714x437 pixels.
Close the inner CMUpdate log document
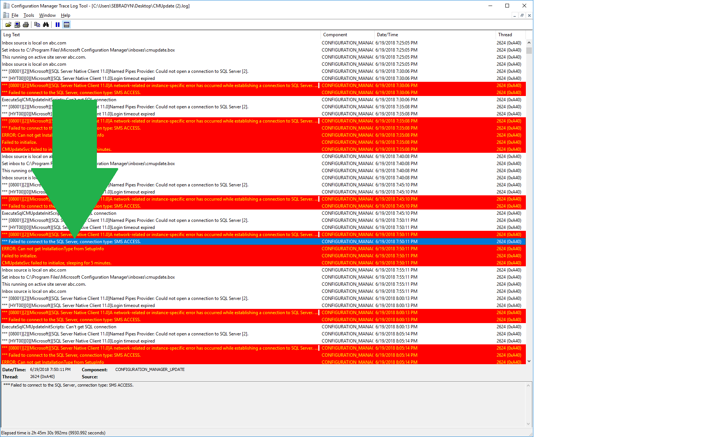(x=529, y=16)
